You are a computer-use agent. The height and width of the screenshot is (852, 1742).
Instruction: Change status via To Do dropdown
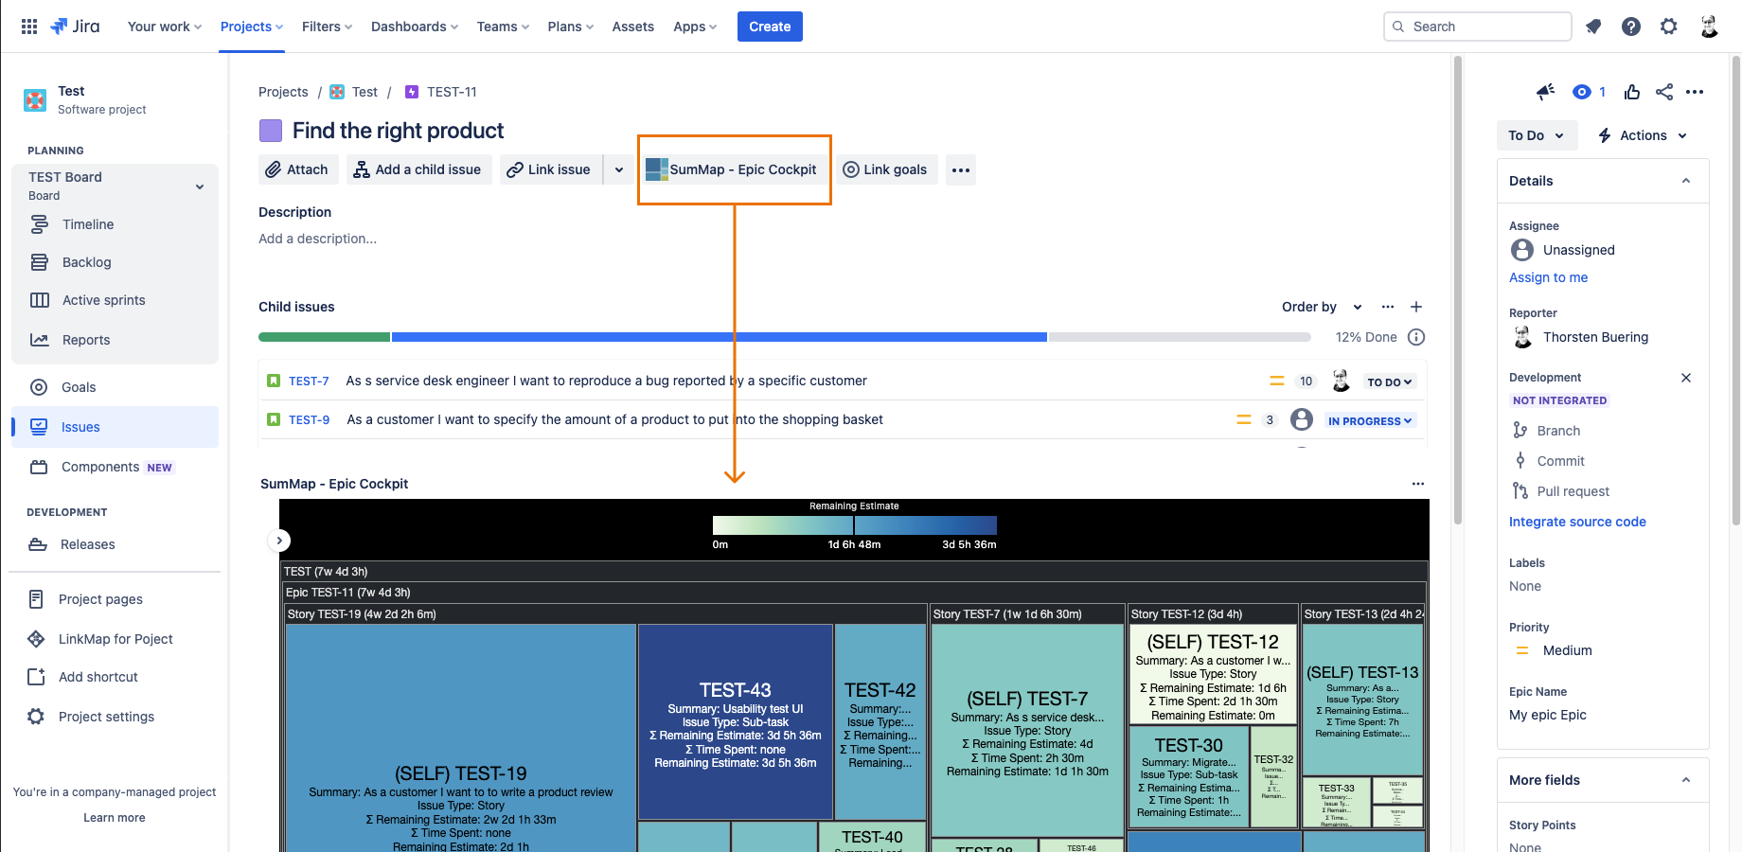point(1537,135)
